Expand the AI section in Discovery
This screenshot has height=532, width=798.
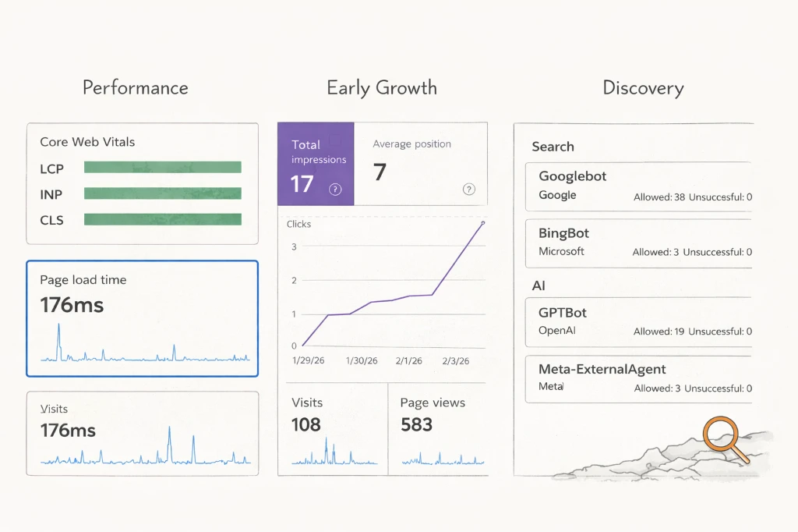(x=538, y=286)
